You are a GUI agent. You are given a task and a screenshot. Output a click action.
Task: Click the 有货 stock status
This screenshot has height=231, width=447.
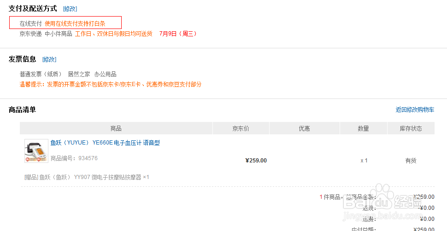(411, 161)
